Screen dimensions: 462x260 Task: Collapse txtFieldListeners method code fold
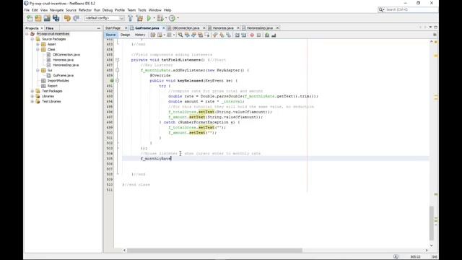pos(117,60)
